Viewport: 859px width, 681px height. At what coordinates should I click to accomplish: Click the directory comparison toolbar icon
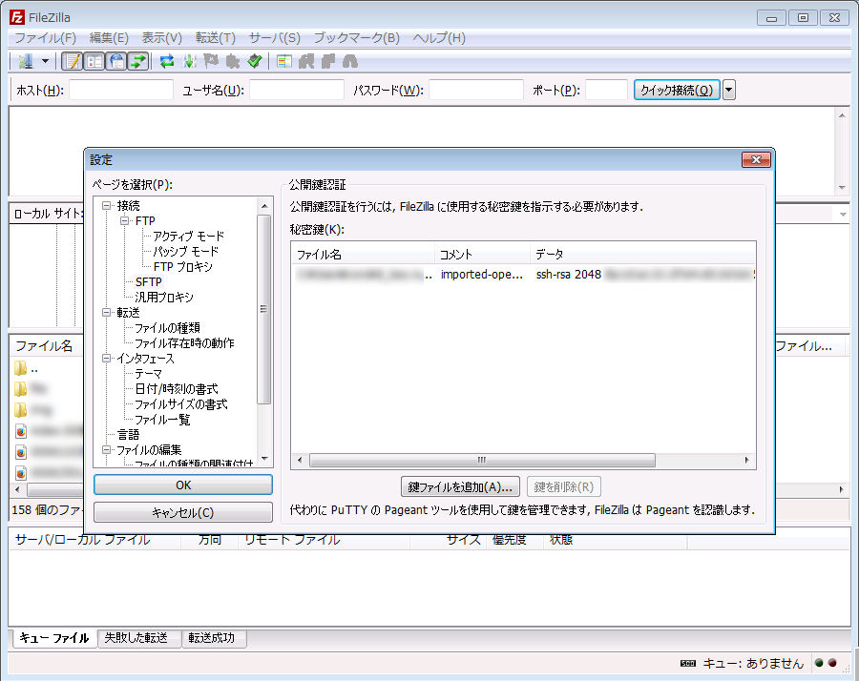[x=306, y=61]
